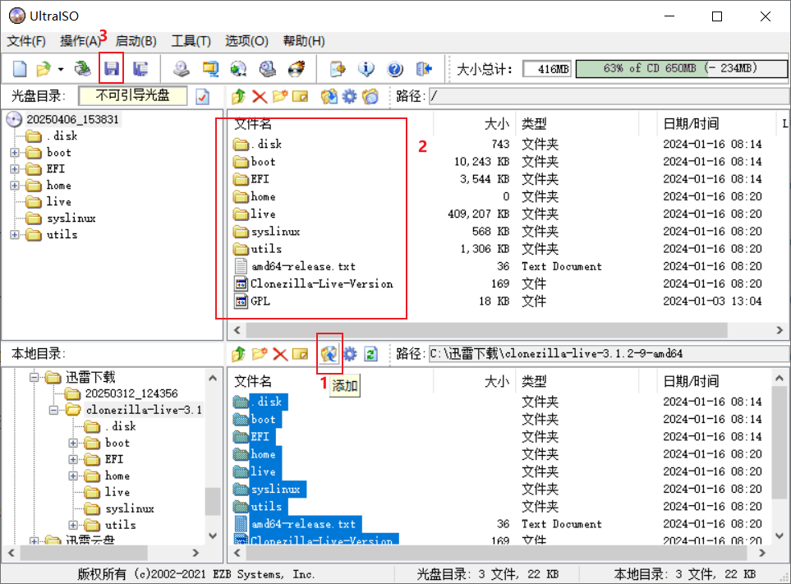The image size is (791, 584).
Task: Click the New file toolbar icon
Action: (x=20, y=69)
